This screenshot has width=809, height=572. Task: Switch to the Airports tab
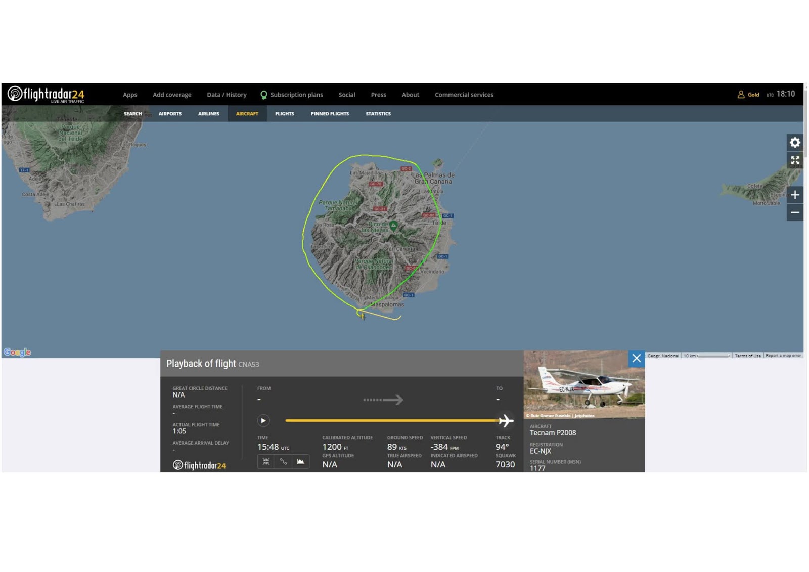click(x=170, y=114)
